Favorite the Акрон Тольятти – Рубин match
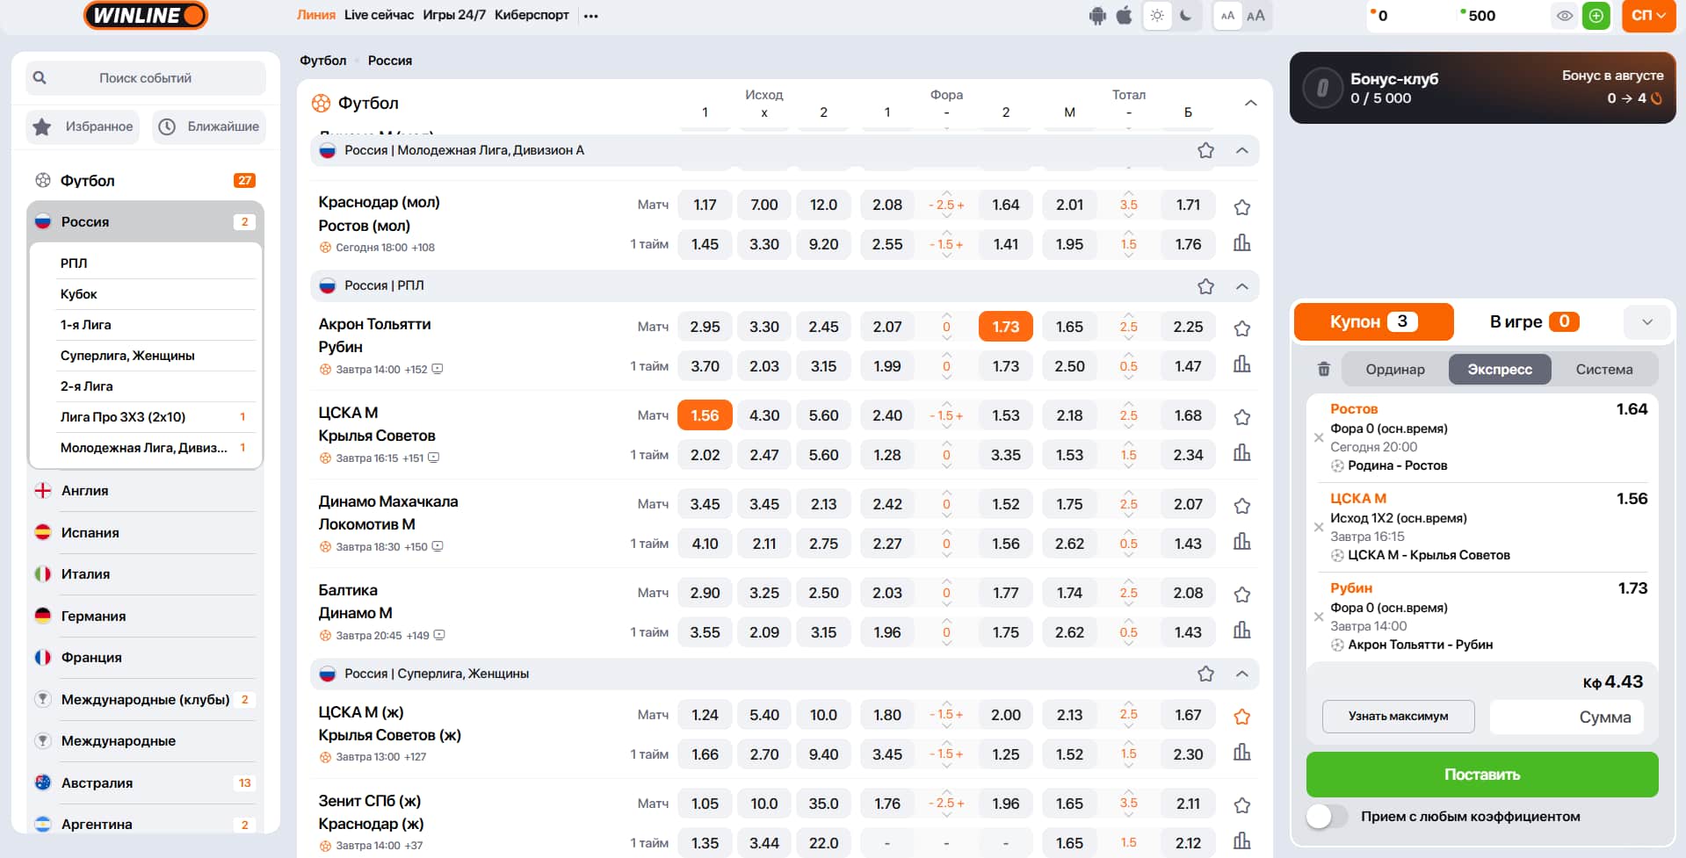The image size is (1686, 858). tap(1241, 328)
